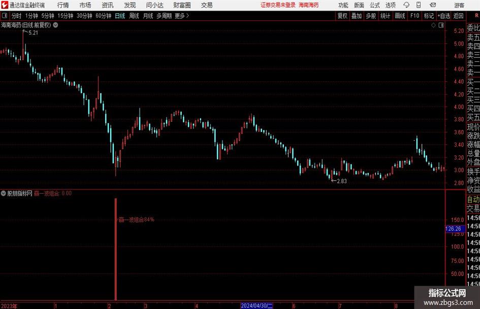The image size is (480, 309).
Task: Open the 市场 menu
Action: click(85, 5)
